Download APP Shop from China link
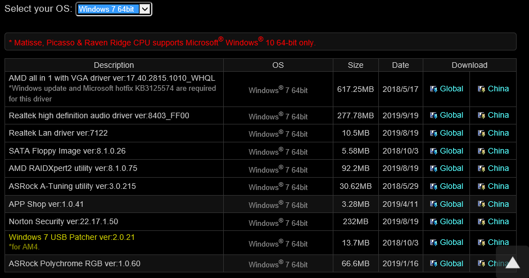 click(498, 204)
